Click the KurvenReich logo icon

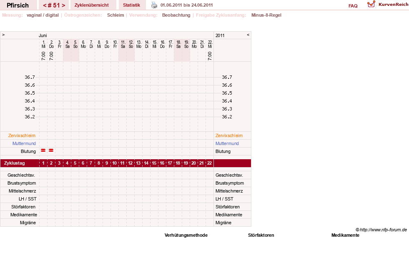point(371,4)
